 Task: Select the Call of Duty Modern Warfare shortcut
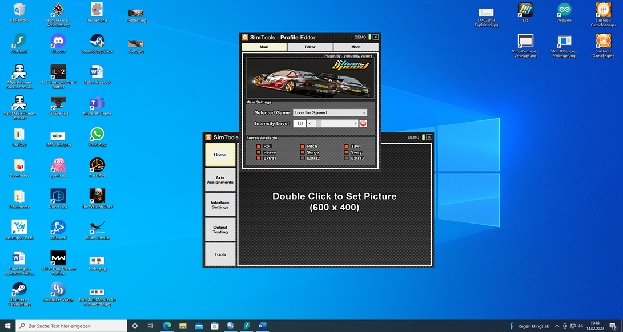[58, 263]
